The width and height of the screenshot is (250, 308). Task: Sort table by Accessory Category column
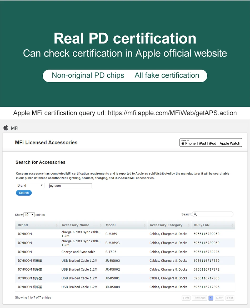(x=169, y=225)
